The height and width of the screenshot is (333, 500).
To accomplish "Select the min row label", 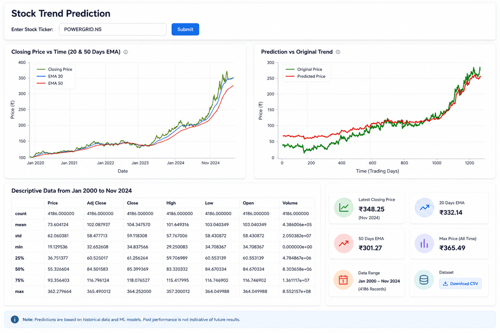I will 19,247.
